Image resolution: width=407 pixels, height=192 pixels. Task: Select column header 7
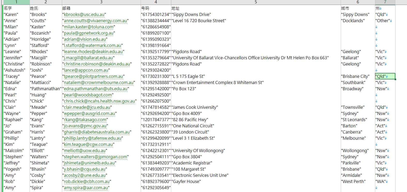pos(385,2)
